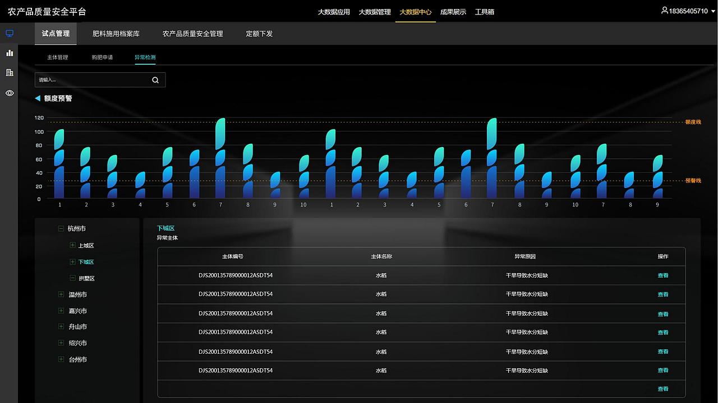Expand the 舟山市 tree node
The image size is (718, 403).
tap(61, 326)
